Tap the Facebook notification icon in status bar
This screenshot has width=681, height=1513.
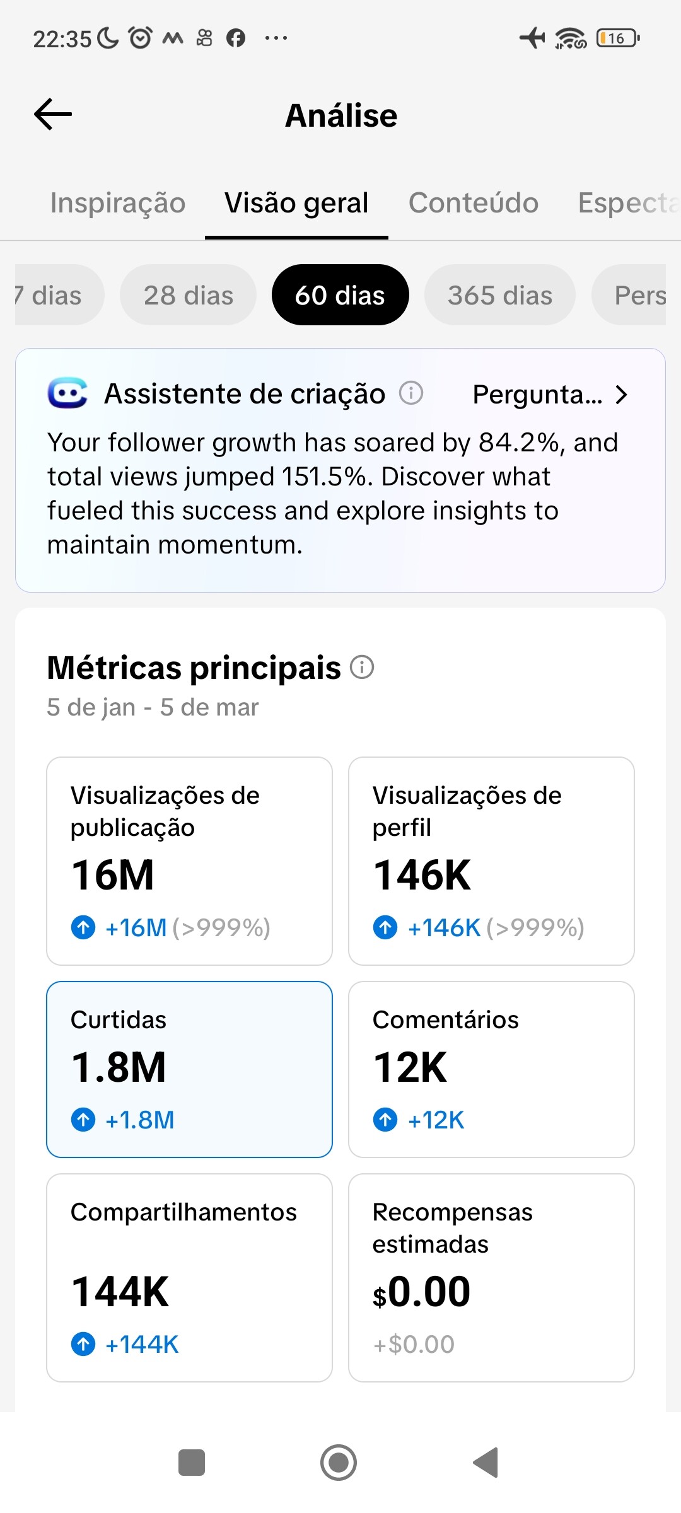236,38
